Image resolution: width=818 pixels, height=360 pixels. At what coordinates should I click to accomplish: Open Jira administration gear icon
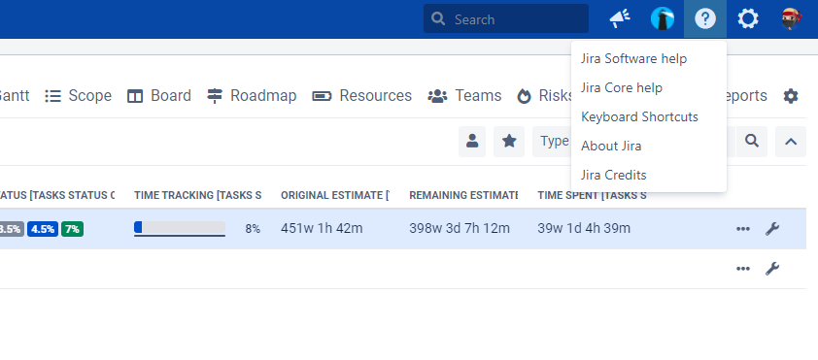tap(748, 19)
